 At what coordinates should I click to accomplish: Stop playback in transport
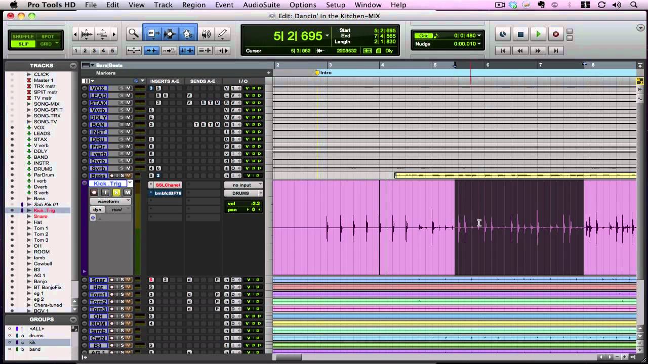coord(520,34)
